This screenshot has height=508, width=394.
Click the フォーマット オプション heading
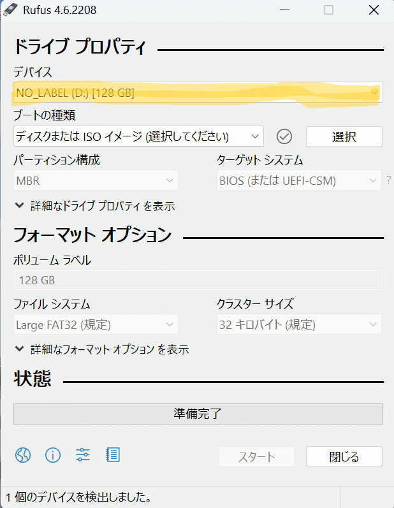(92, 235)
